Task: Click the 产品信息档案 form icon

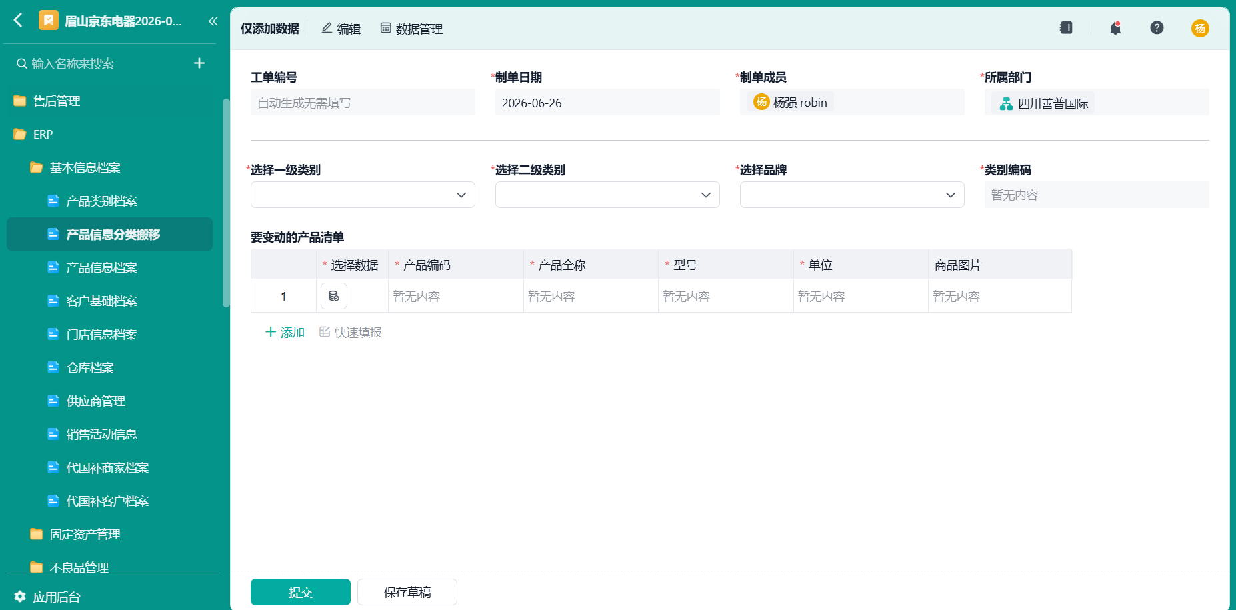Action: (53, 267)
